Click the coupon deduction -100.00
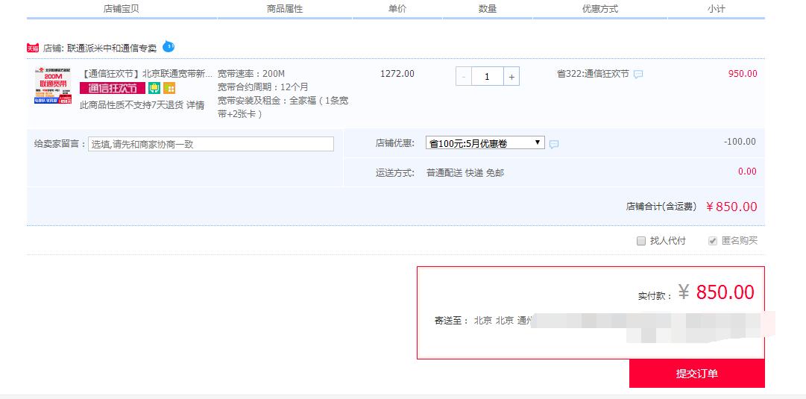 (x=740, y=142)
